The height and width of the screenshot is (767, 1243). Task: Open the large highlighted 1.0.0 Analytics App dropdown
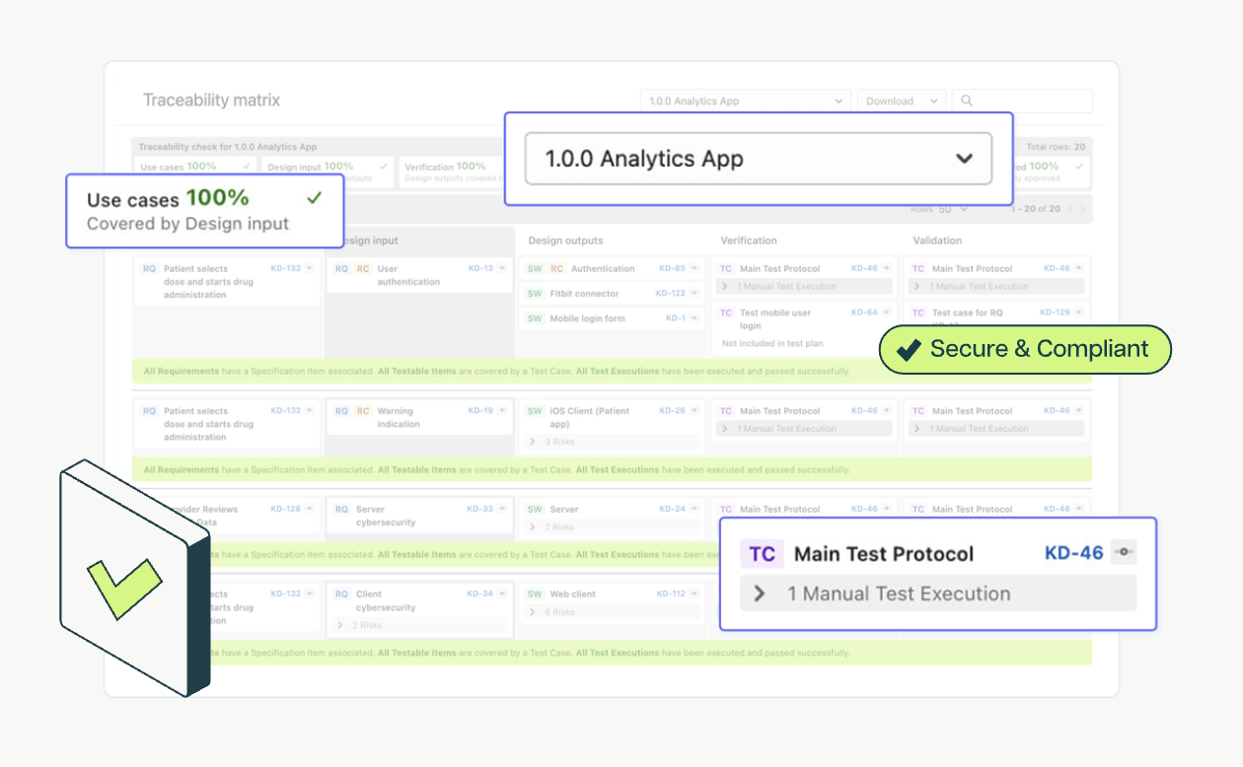click(x=758, y=159)
